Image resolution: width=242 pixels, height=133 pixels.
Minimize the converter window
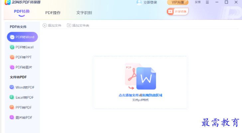[217, 2]
